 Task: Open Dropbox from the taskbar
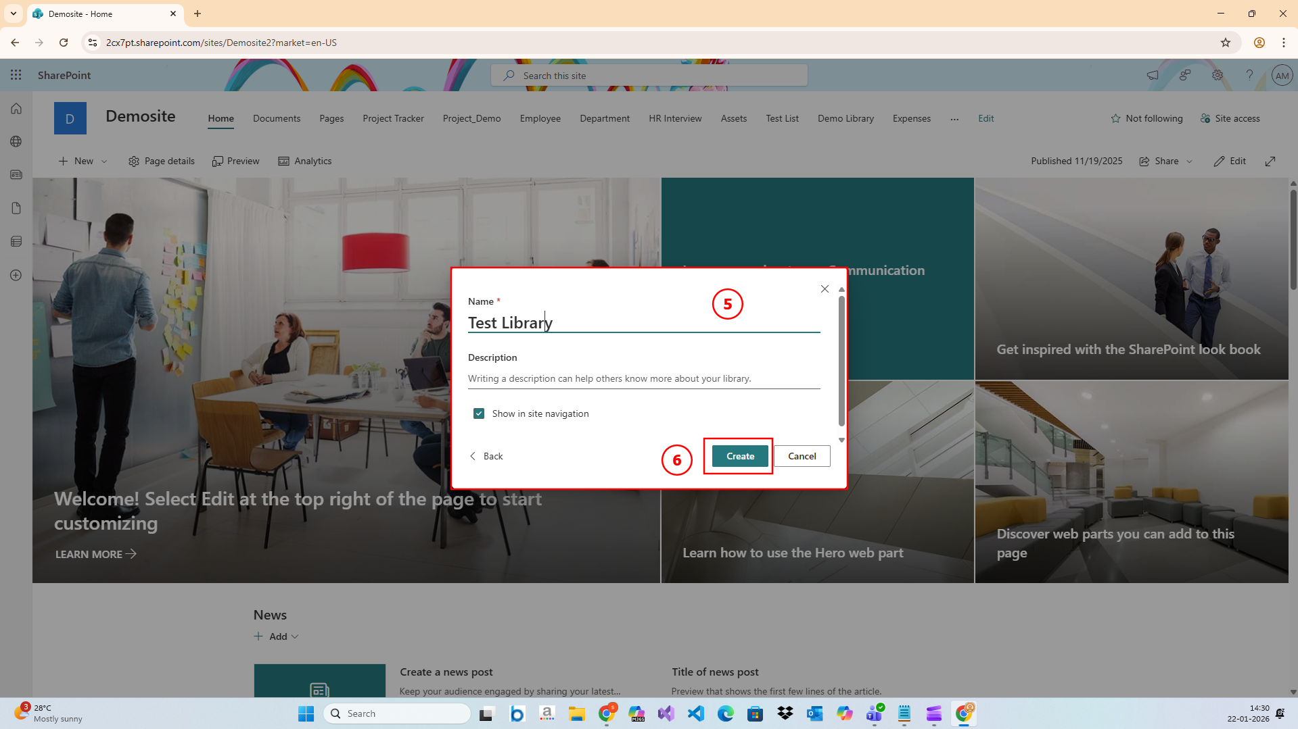[x=785, y=713]
